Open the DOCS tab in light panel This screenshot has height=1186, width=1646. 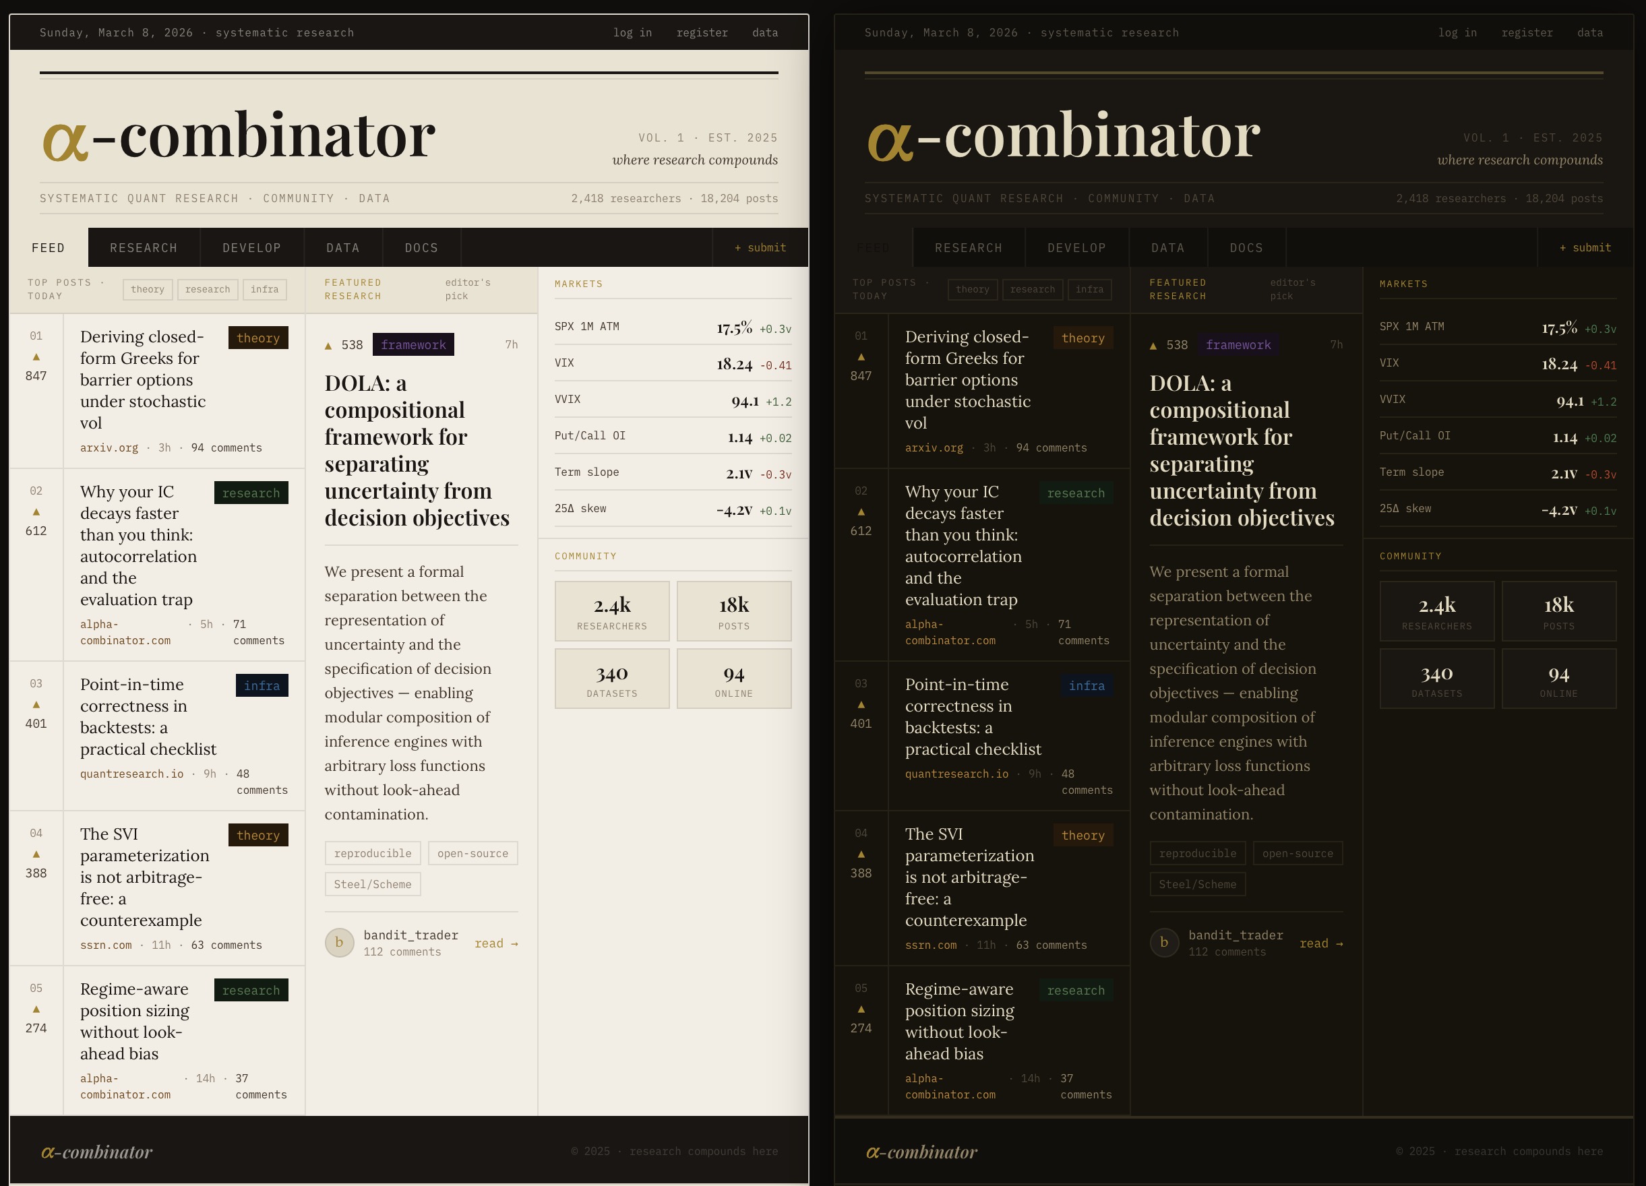pyautogui.click(x=421, y=248)
